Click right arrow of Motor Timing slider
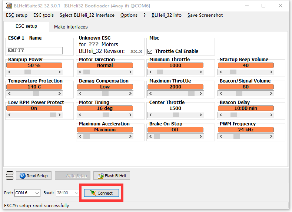The image size is (292, 212). point(130,115)
